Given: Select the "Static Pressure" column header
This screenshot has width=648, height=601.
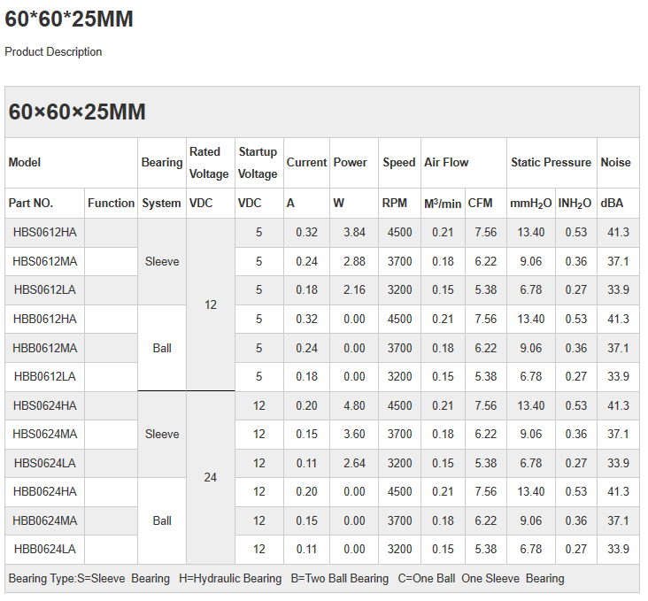Looking at the screenshot, I should tap(551, 163).
